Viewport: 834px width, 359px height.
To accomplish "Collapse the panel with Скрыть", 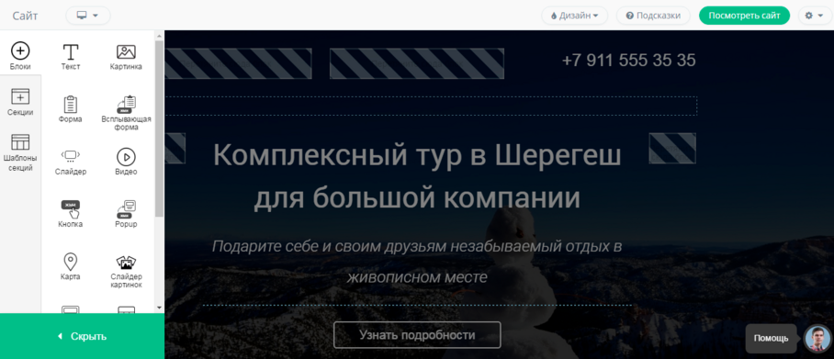I will (82, 336).
